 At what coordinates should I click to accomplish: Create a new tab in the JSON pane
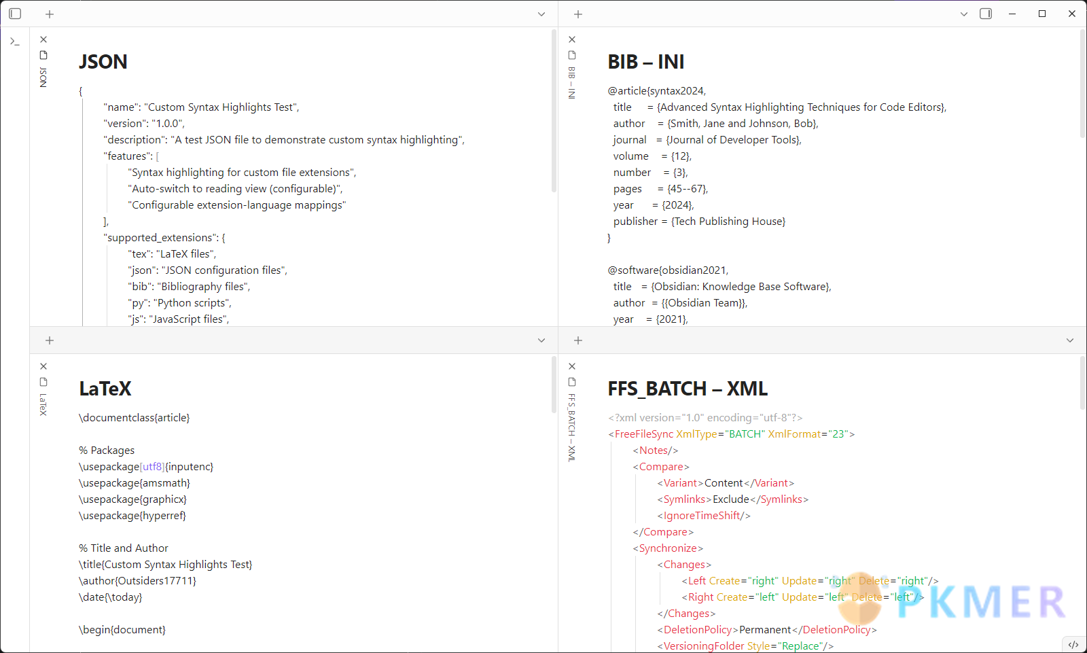(49, 14)
